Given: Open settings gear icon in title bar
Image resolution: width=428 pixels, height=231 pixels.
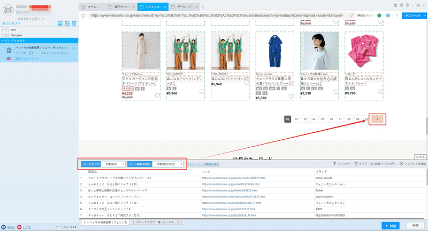Looking at the screenshot, I should 407,5.
